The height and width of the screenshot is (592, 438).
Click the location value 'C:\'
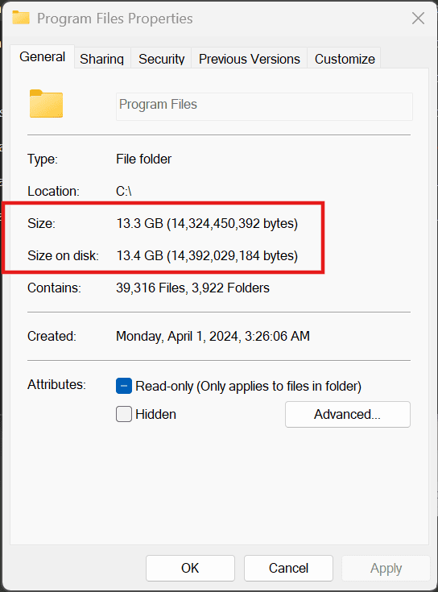click(x=124, y=191)
